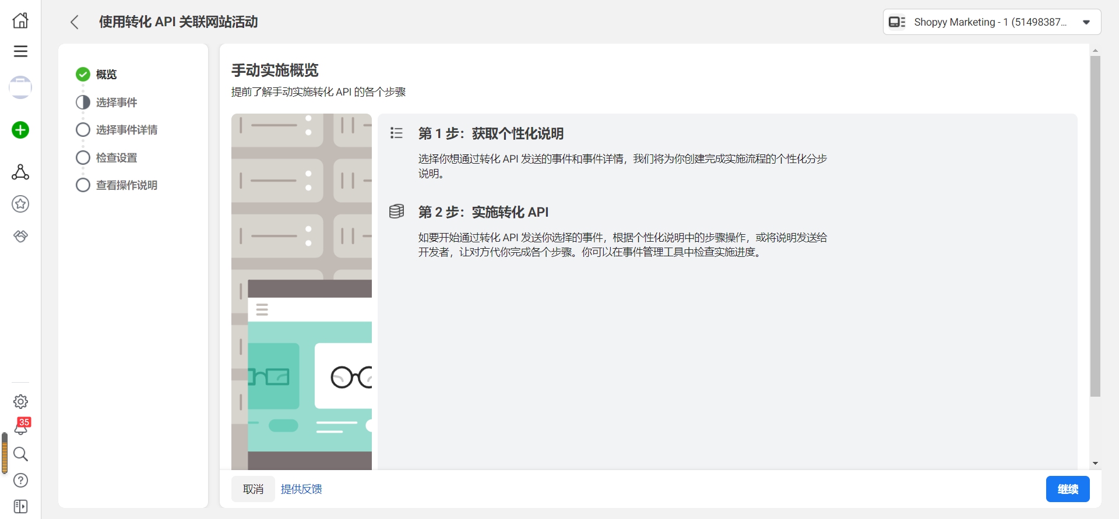Click the home icon in sidebar

20,20
